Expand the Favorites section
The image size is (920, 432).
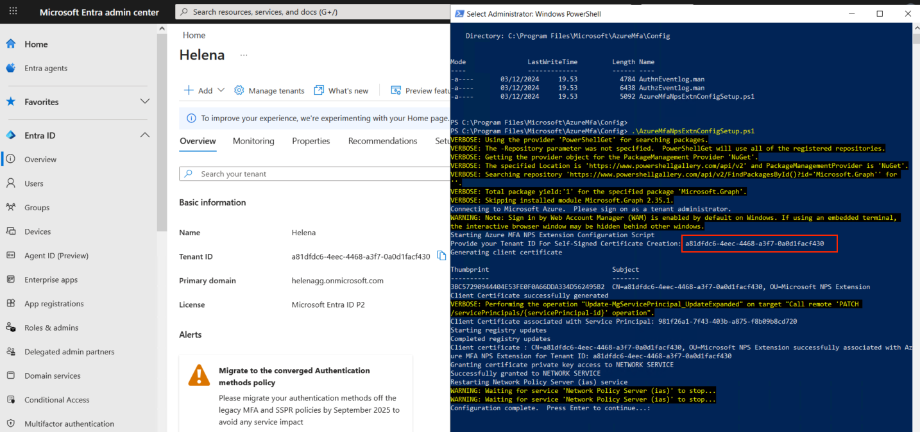[145, 102]
